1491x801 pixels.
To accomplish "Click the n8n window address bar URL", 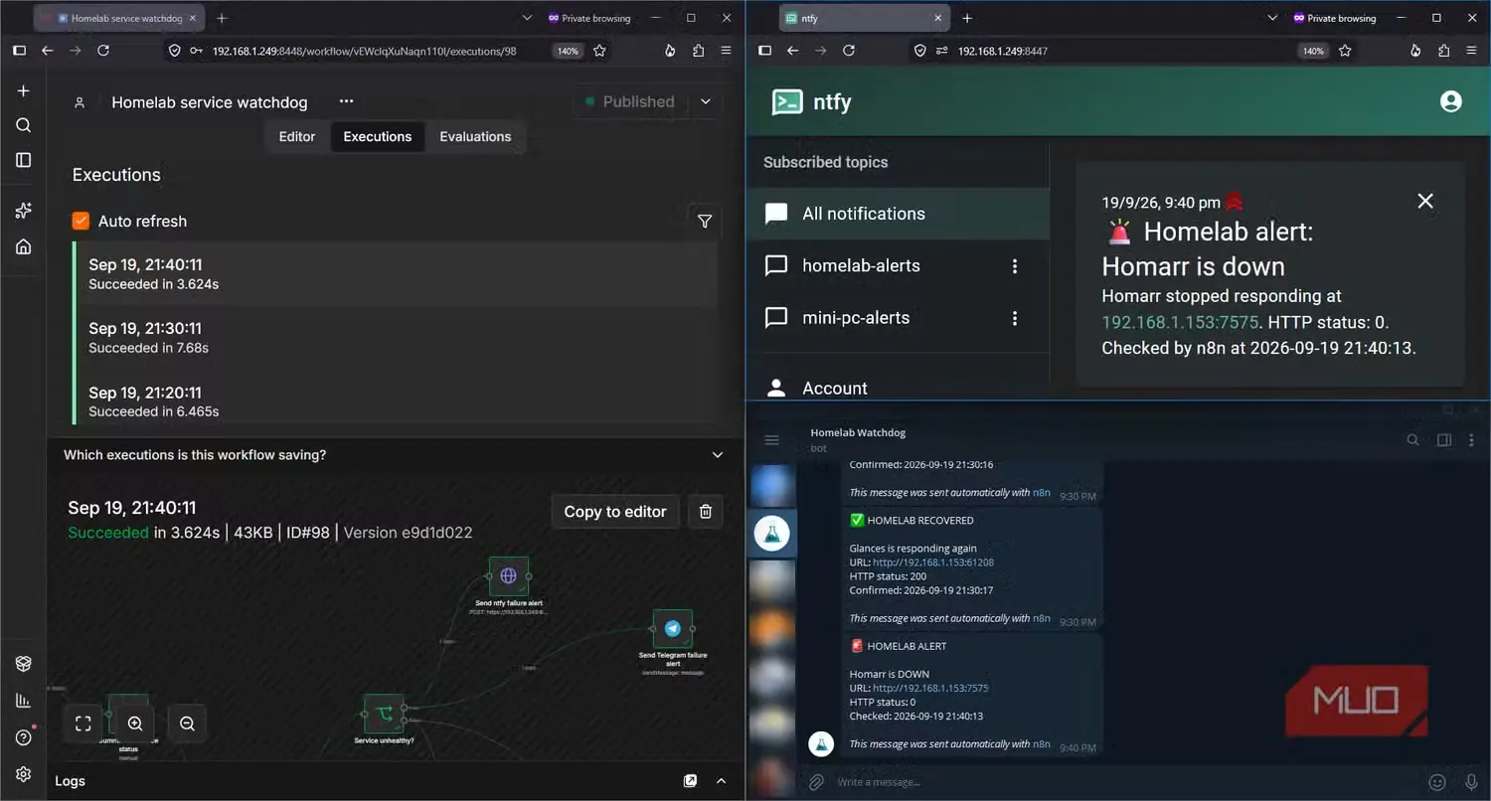I will [x=364, y=51].
